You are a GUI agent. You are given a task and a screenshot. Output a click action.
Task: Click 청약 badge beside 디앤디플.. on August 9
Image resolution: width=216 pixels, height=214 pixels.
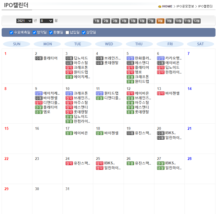[39, 103]
